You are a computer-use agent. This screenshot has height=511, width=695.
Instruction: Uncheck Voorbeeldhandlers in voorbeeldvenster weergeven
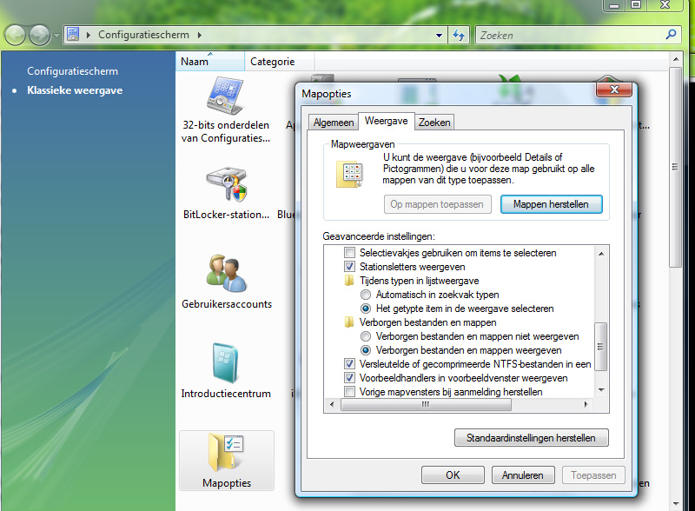(x=350, y=378)
